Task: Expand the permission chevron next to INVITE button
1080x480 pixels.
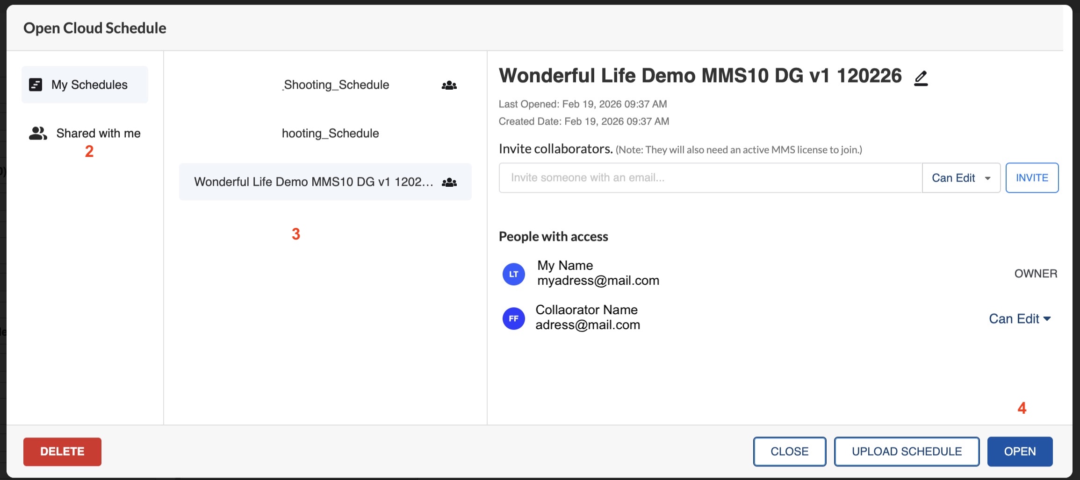Action: (988, 178)
